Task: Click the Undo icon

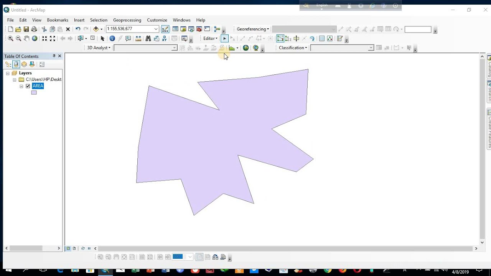Action: click(78, 29)
